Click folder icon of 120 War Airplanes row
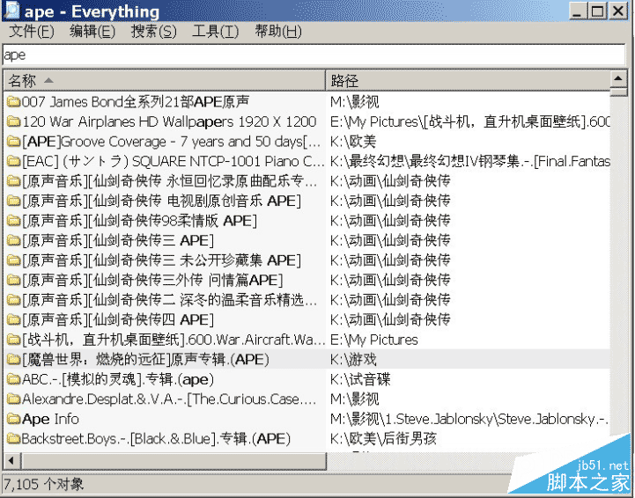 14,121
